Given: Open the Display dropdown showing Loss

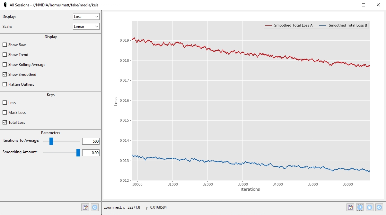Looking at the screenshot, I should (86, 17).
